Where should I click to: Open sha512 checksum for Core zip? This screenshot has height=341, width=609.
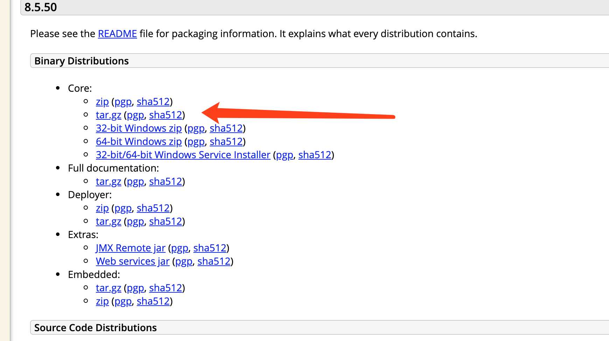coord(153,102)
